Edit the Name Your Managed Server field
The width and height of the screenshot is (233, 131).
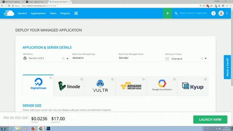pyautogui.click(x=140, y=58)
